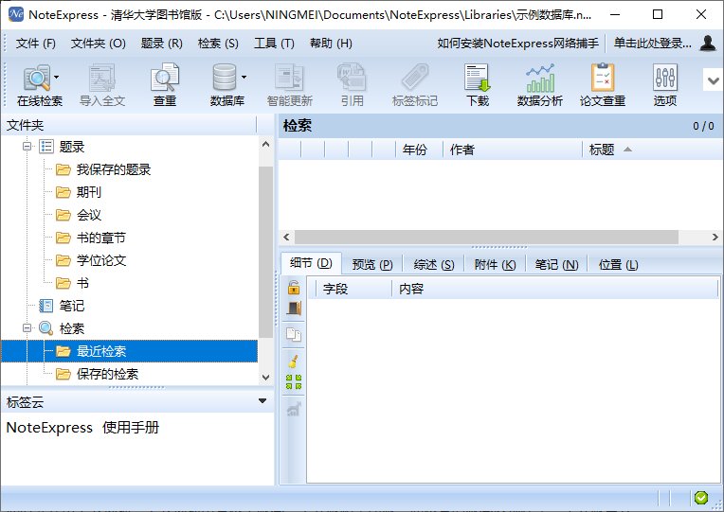Image resolution: width=724 pixels, height=512 pixels.
Task: Click 如何安装NoteExpress网络捕手 link
Action: (517, 44)
